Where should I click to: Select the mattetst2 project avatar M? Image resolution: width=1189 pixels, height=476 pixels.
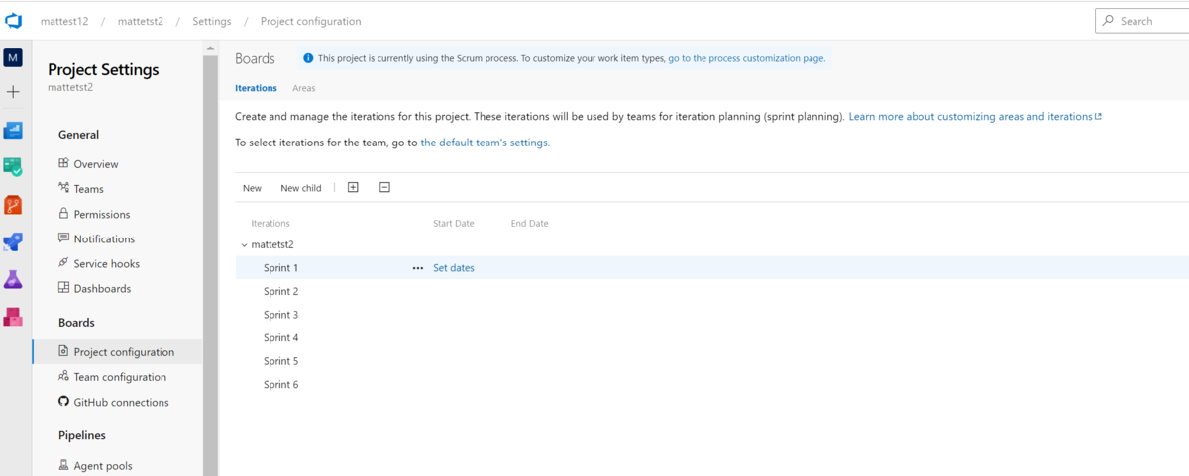13,58
